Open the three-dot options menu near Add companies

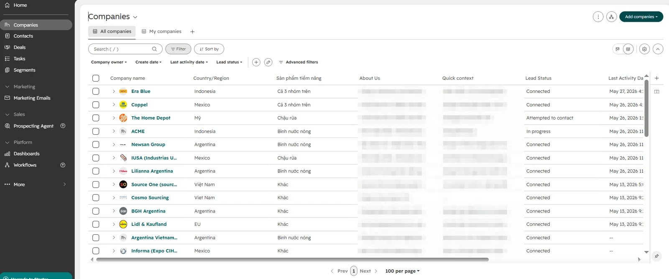tap(598, 17)
